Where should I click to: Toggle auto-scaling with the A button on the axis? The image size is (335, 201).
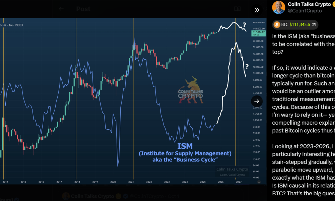click(259, 182)
